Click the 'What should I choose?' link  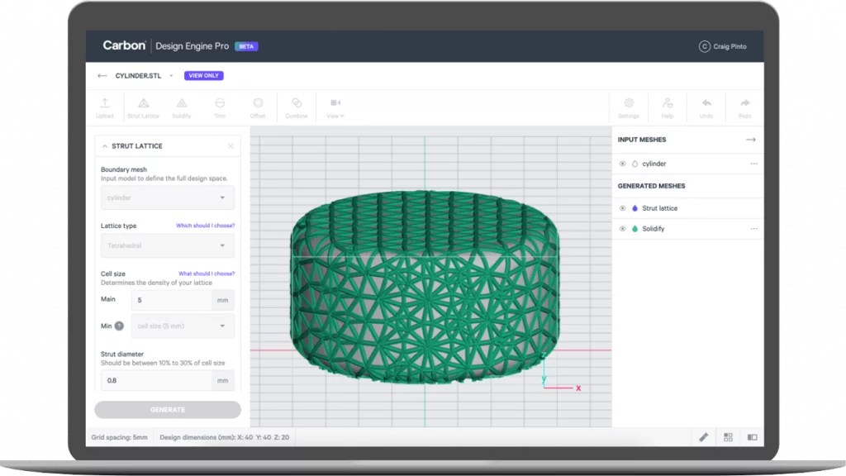[x=206, y=274]
